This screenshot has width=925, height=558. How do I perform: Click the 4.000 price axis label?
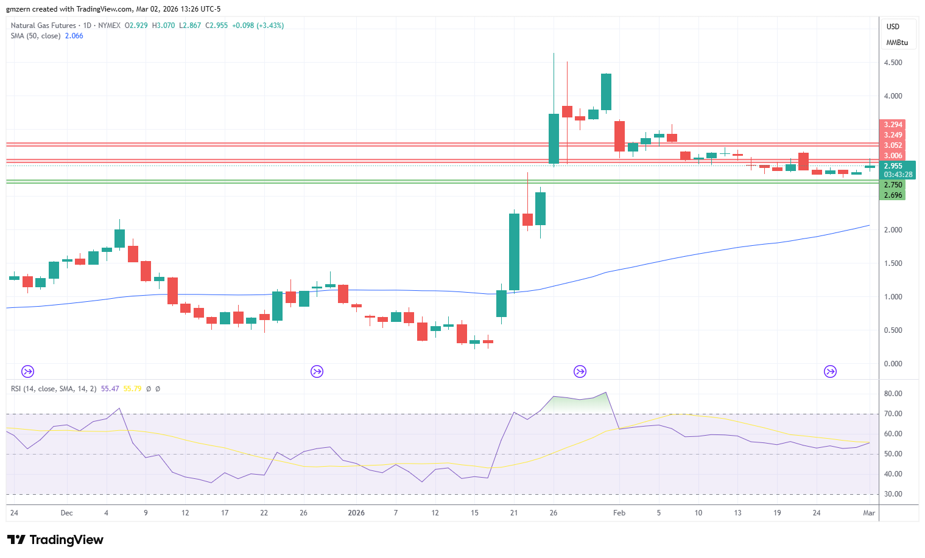pos(893,96)
